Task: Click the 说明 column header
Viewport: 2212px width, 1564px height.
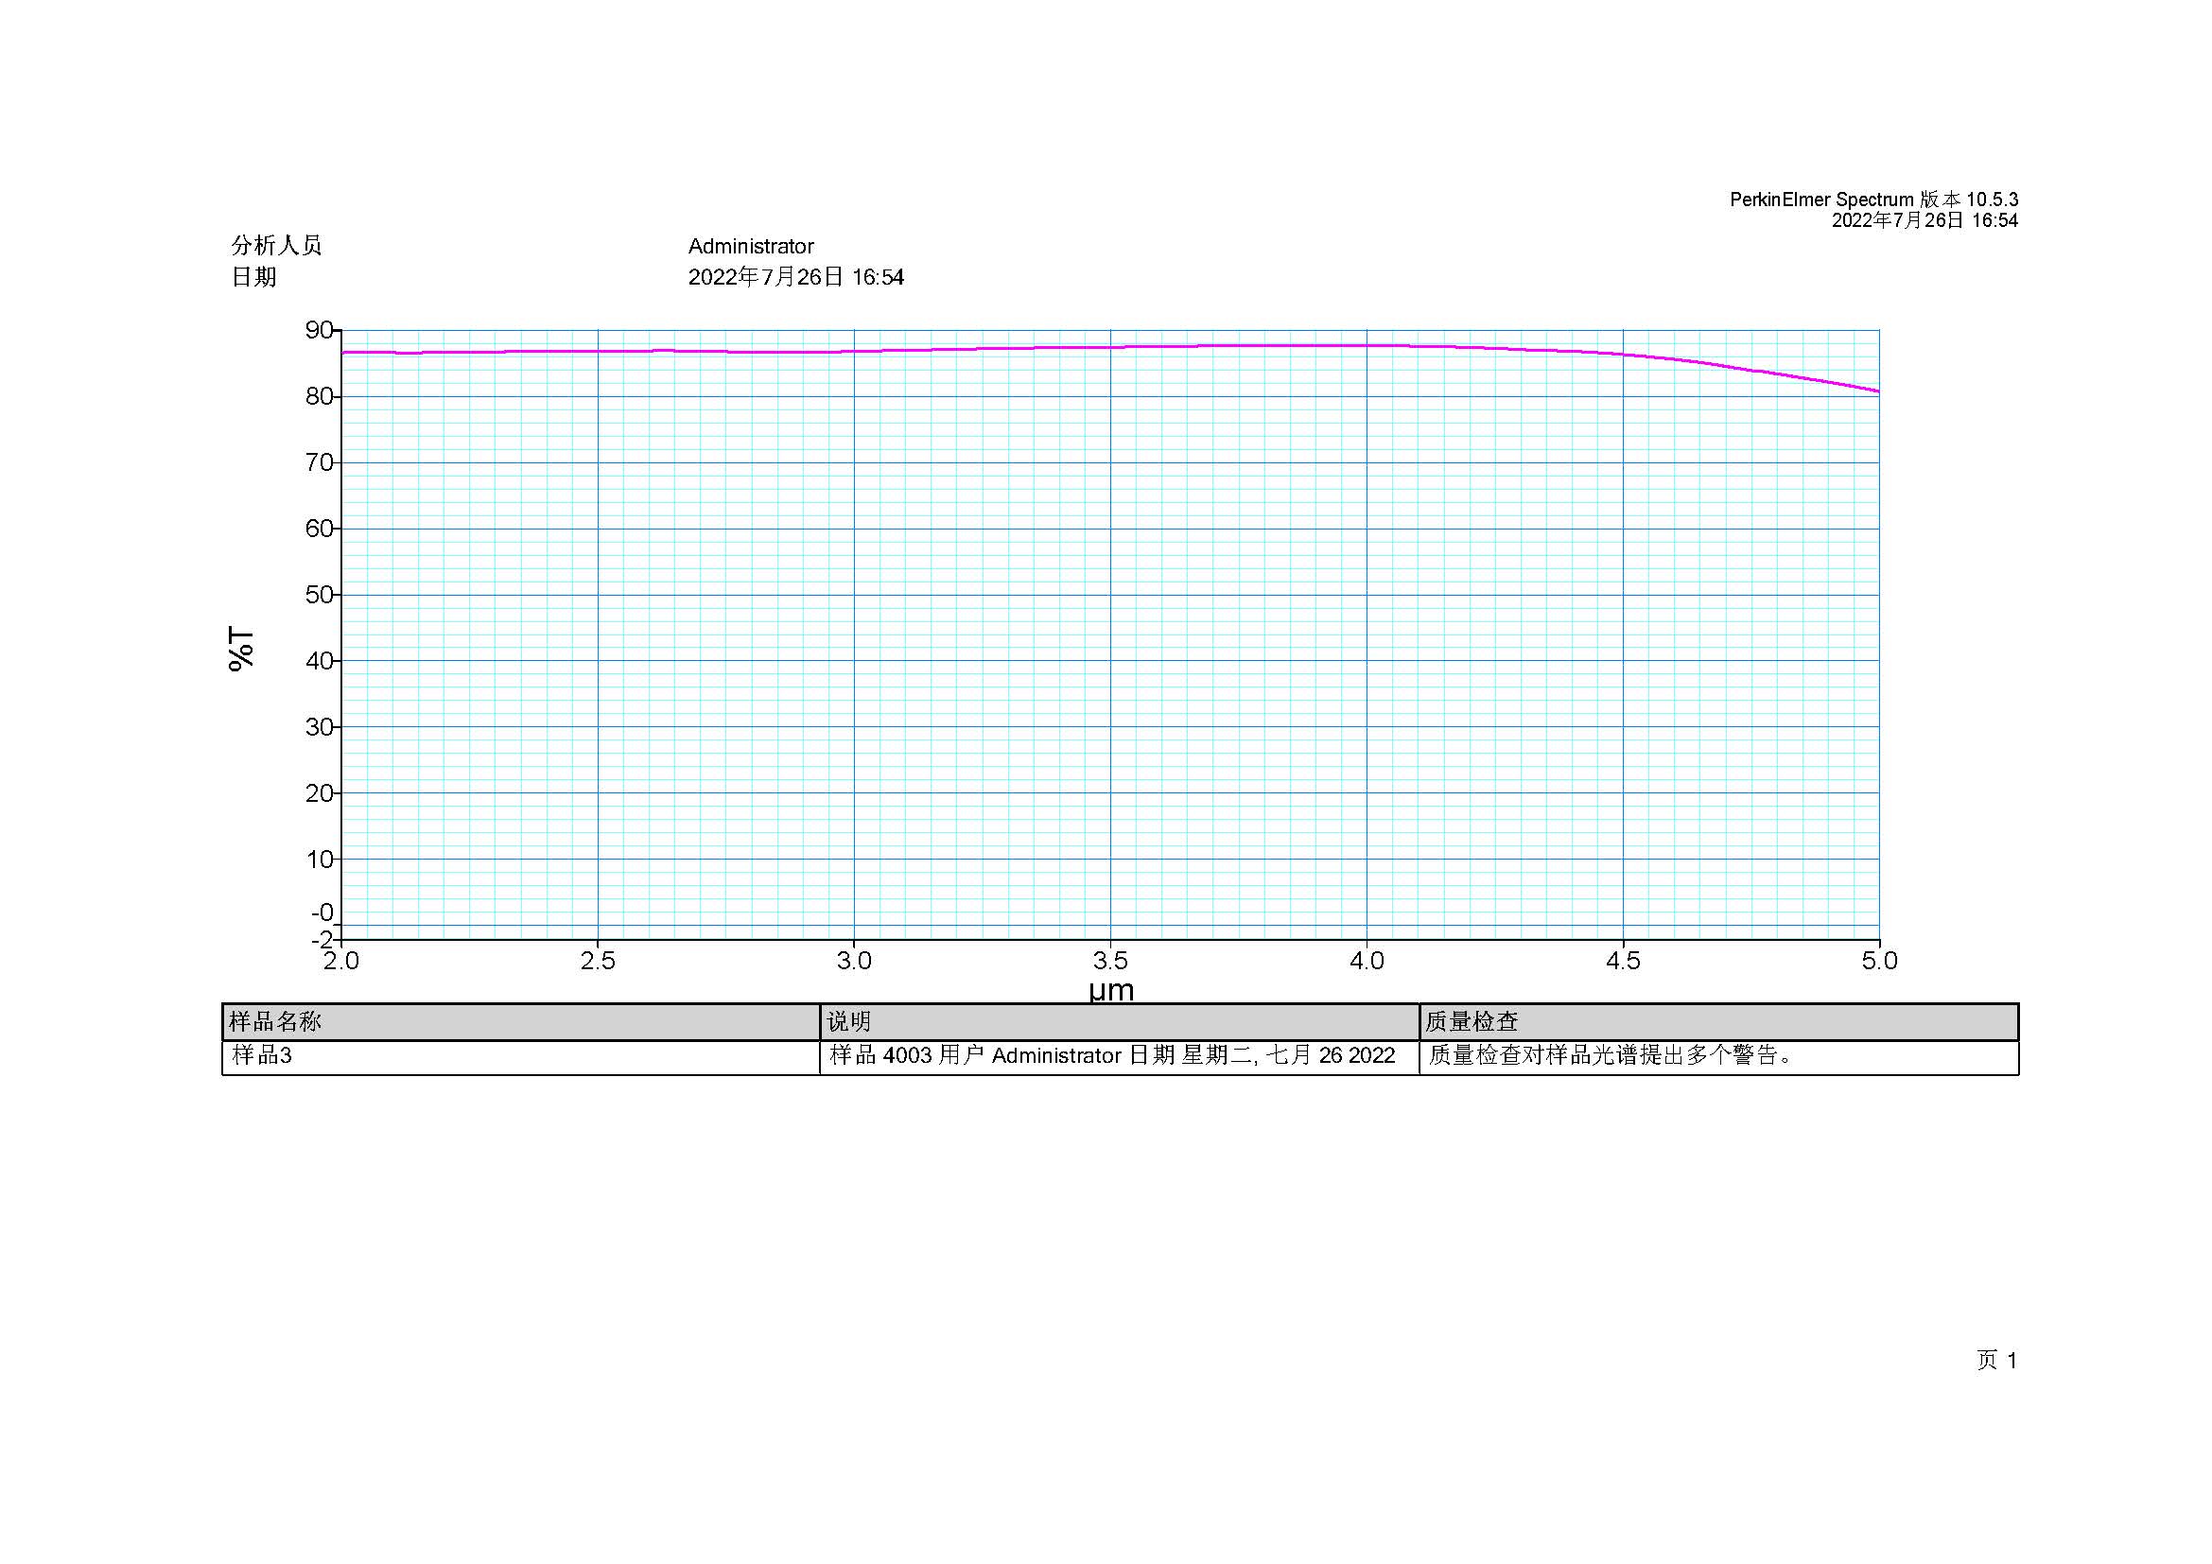Action: [x=1120, y=1022]
